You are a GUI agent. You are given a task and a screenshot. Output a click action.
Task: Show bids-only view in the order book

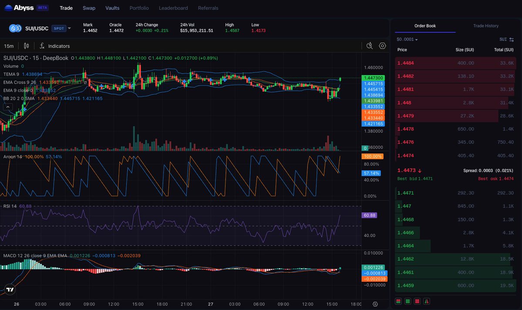408,301
